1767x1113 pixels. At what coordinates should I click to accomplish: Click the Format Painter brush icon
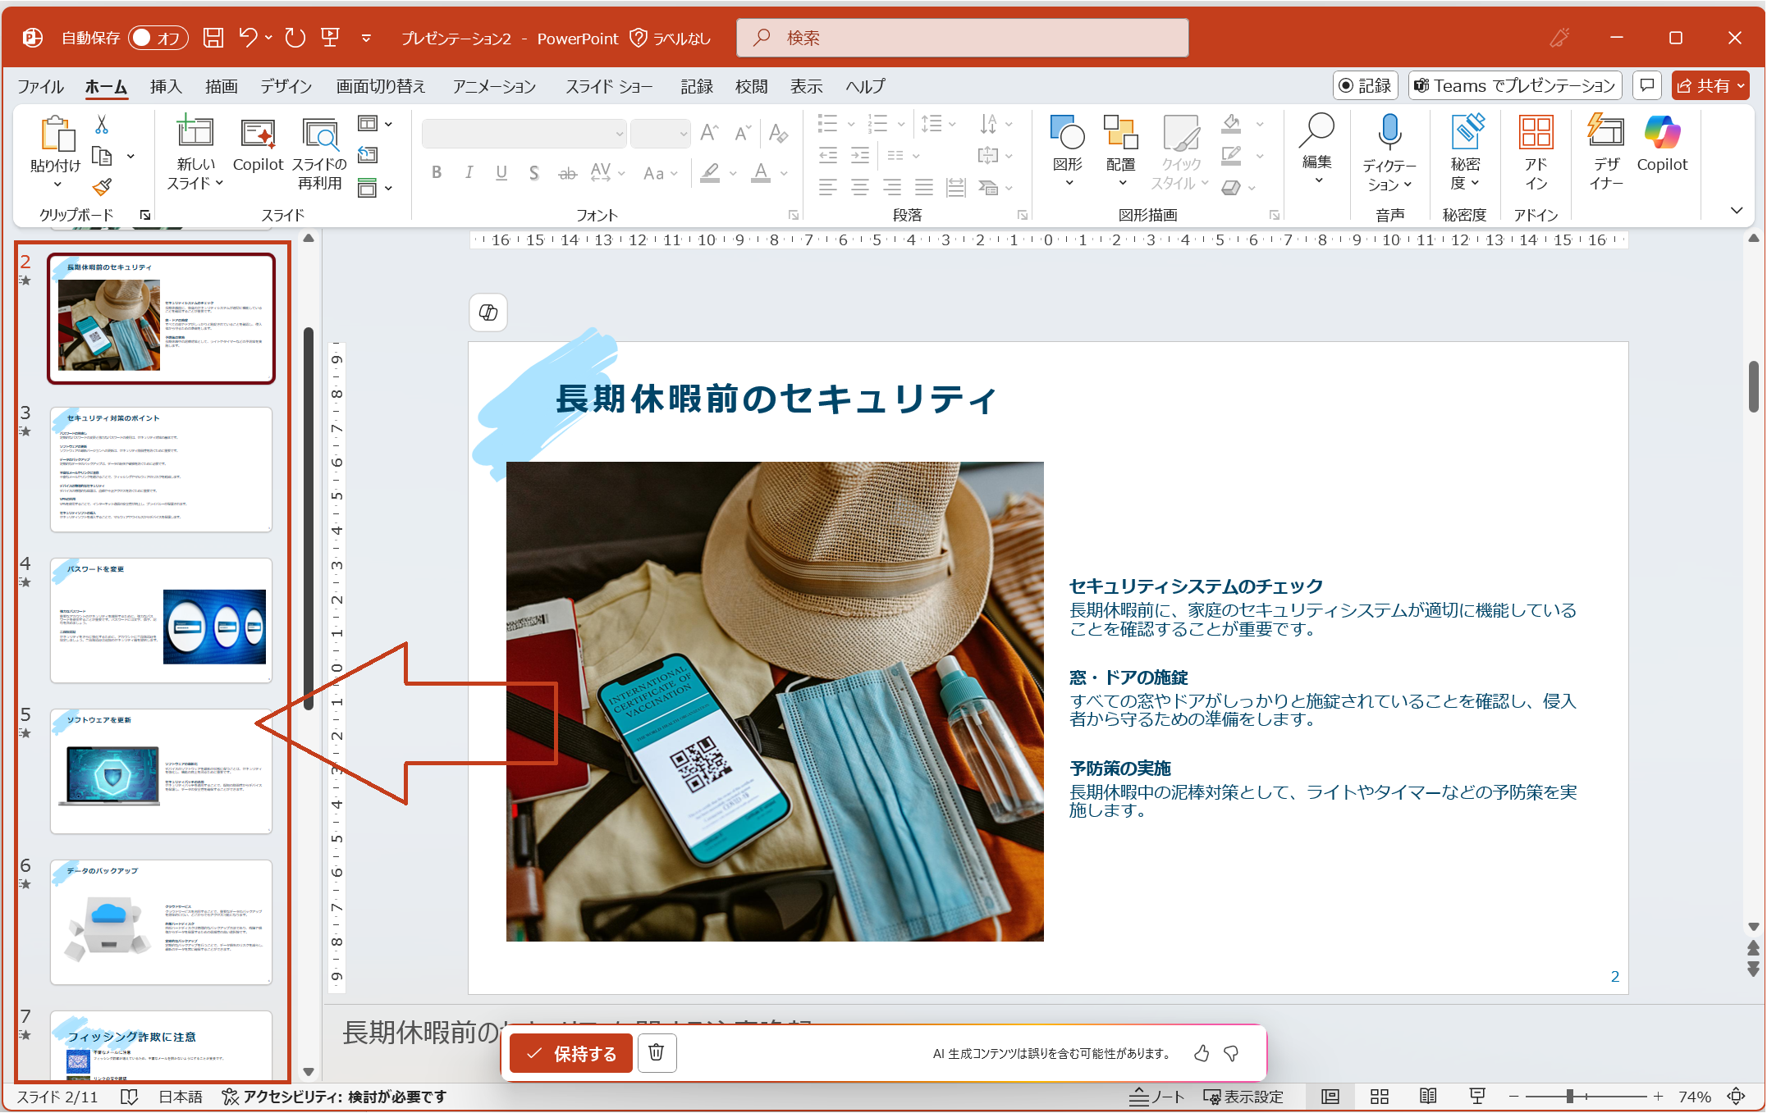pos(102,188)
